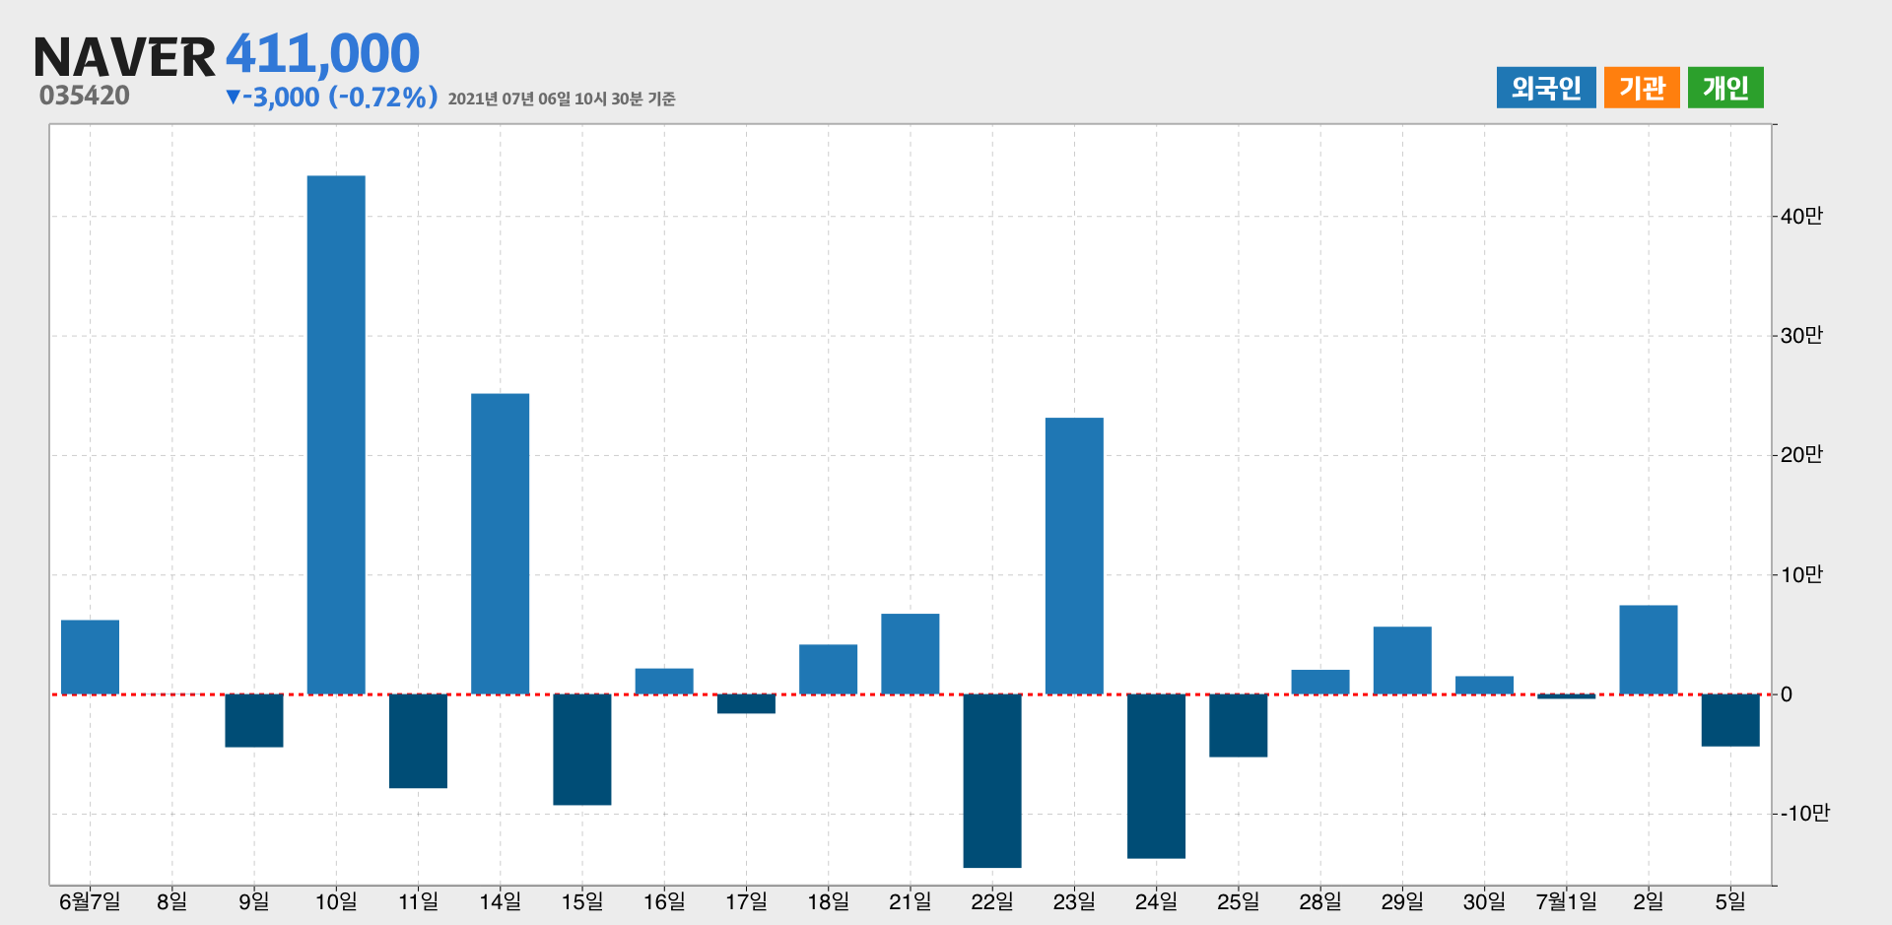
Task: Click the 20만 y-axis label
Action: coord(1801,454)
